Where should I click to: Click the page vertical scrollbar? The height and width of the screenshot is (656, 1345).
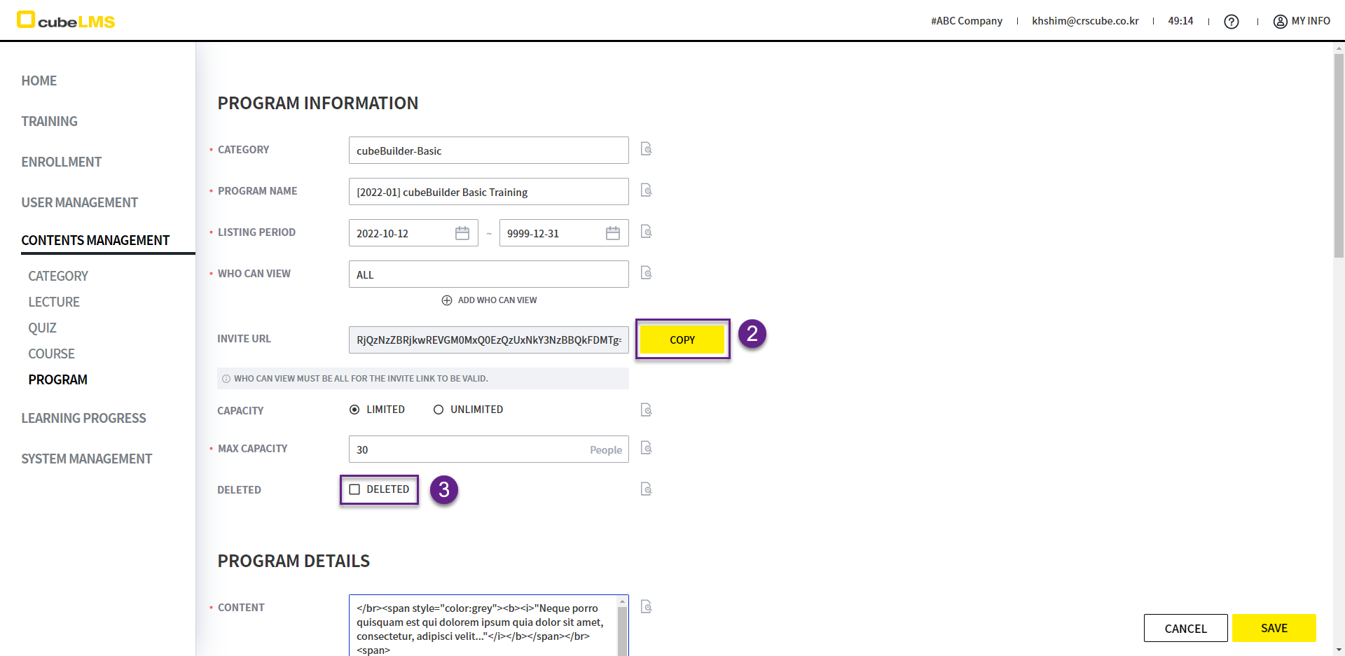(1339, 154)
